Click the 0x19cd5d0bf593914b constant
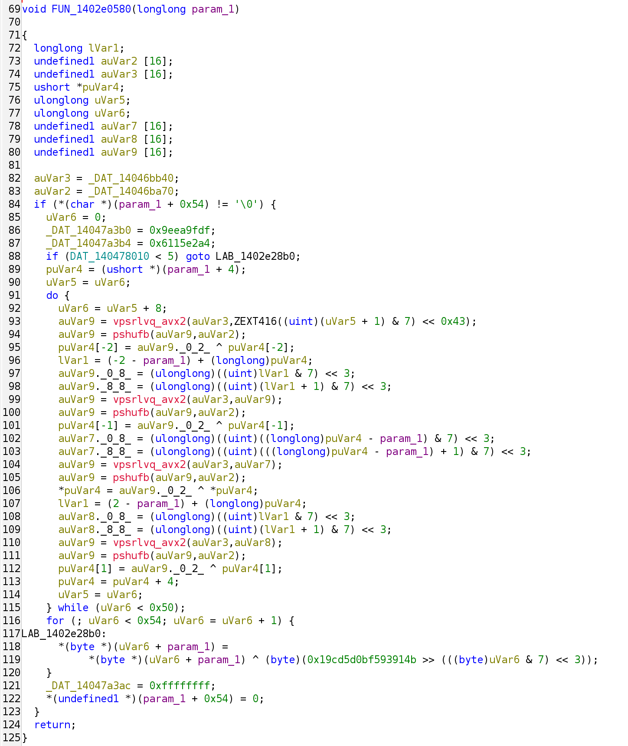This screenshot has height=746, width=628. (362, 660)
